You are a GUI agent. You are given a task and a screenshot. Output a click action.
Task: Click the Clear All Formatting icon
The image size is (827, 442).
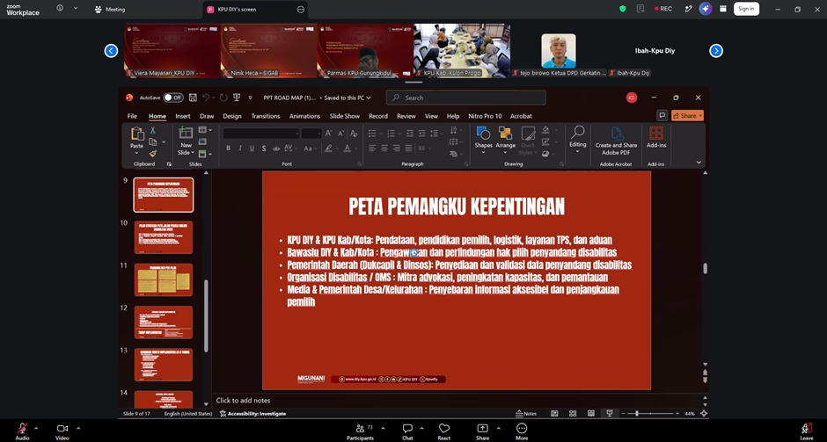354,134
